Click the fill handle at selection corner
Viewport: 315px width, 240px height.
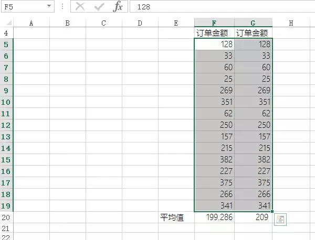coord(272,211)
